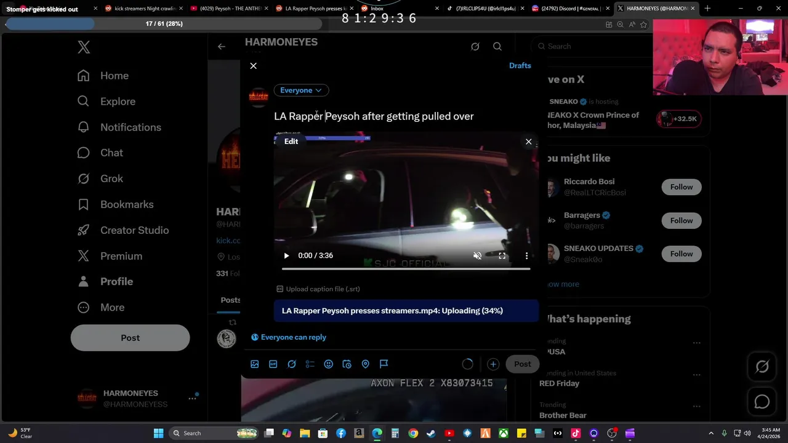This screenshot has width=788, height=443.
Task: Seek on the video progress bar
Action: pyautogui.click(x=406, y=269)
